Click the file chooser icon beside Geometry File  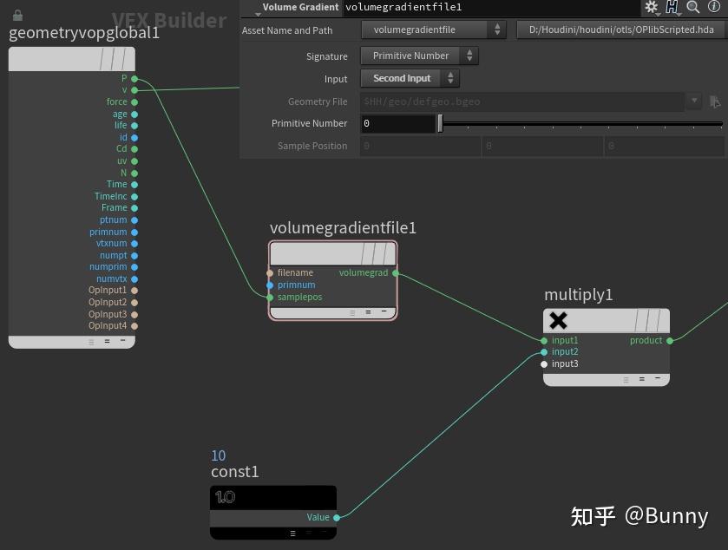[715, 101]
